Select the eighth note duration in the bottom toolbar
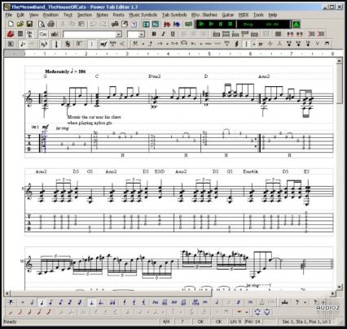Image resolution: width=347 pixels, height=329 pixels. pyautogui.click(x=51, y=302)
